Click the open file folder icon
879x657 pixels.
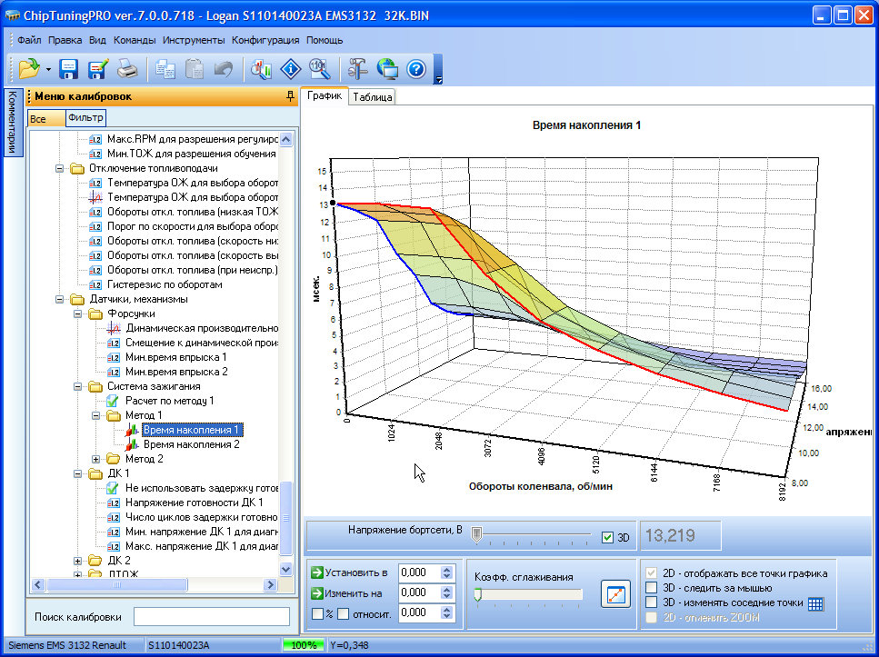click(x=28, y=68)
